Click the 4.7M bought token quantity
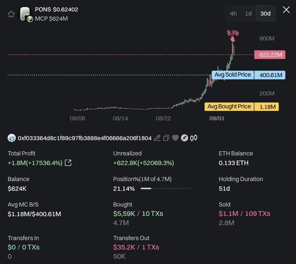This screenshot has height=264, width=296. click(121, 223)
